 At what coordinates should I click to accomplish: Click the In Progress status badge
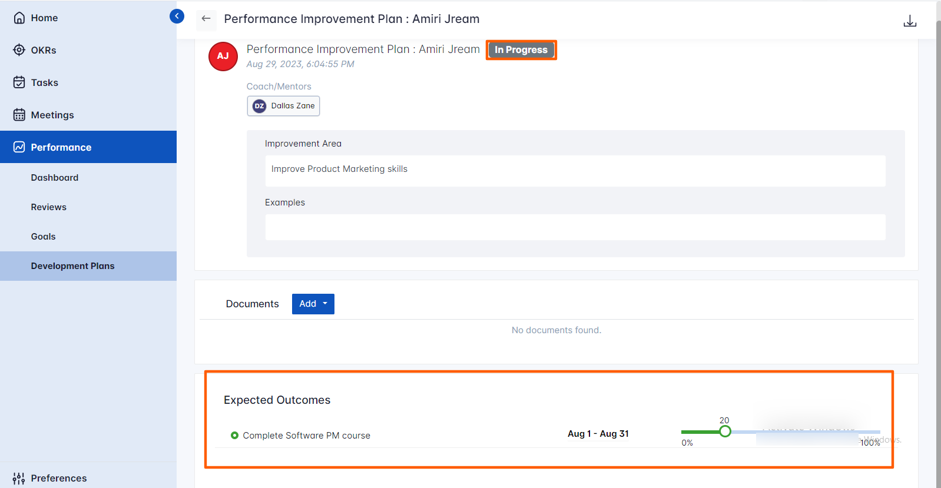click(x=521, y=50)
